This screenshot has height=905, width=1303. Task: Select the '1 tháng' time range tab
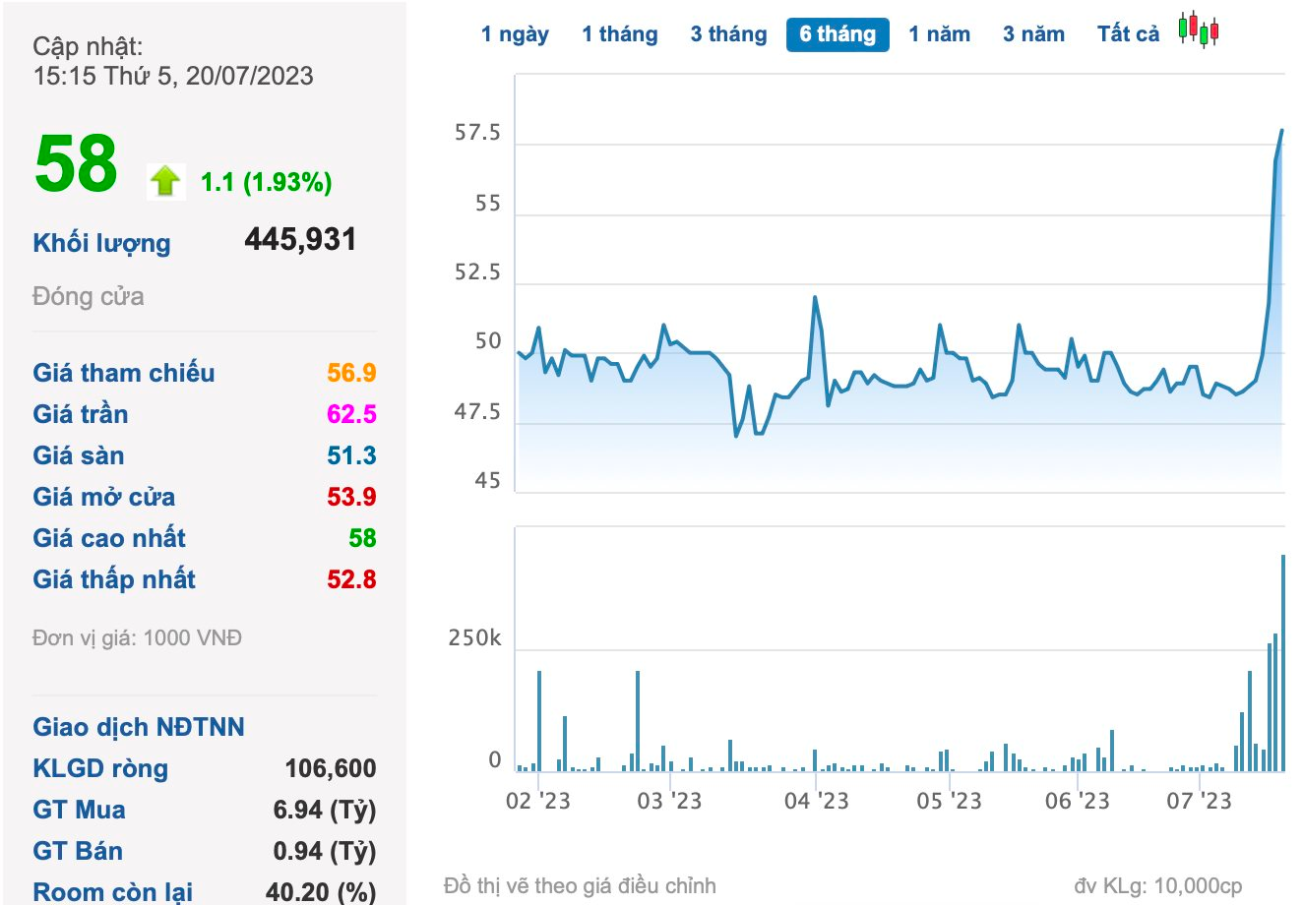619,34
